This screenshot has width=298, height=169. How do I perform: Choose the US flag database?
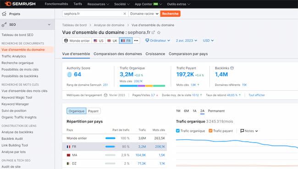pos(99,41)
